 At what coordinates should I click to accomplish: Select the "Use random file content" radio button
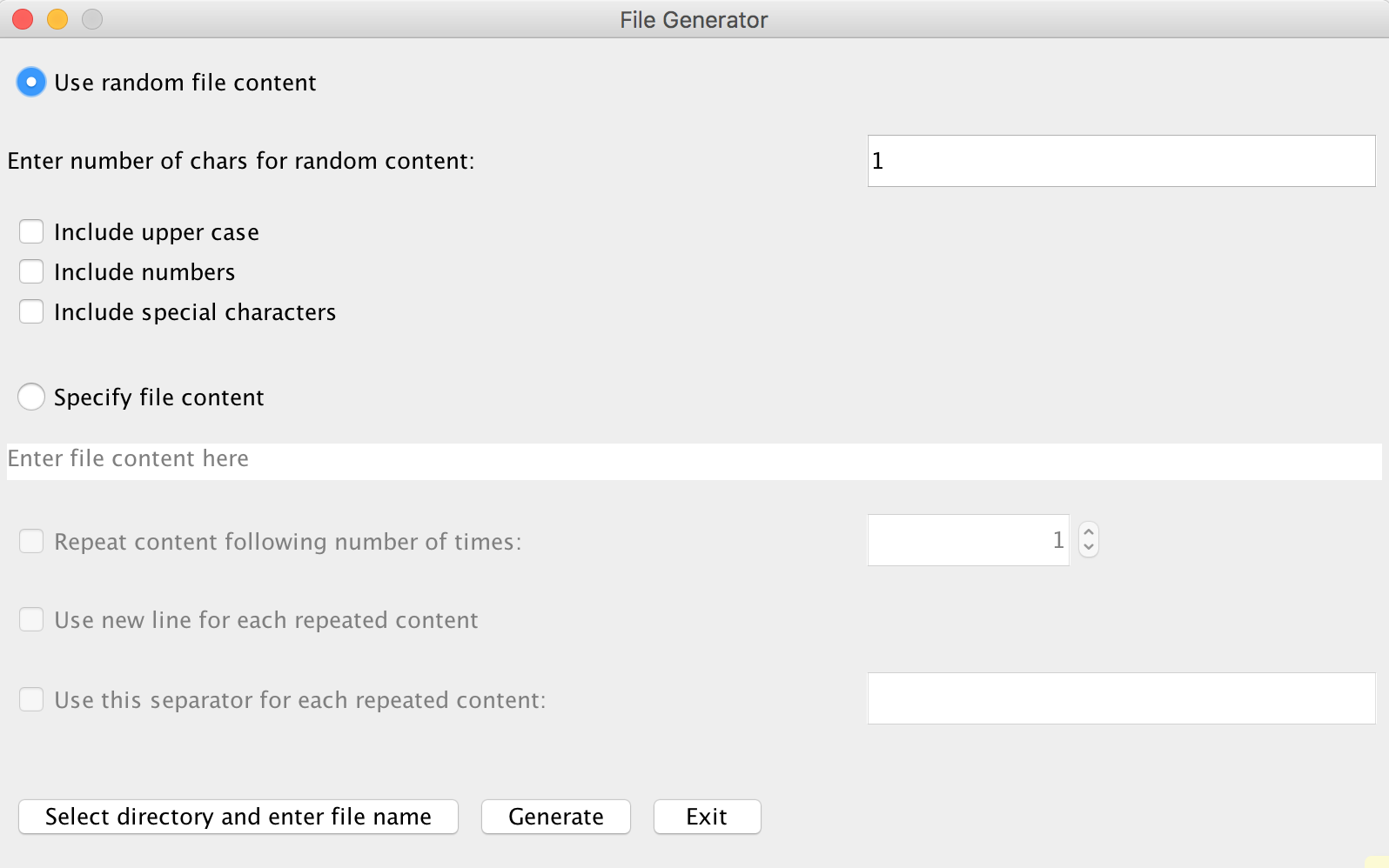pos(30,82)
